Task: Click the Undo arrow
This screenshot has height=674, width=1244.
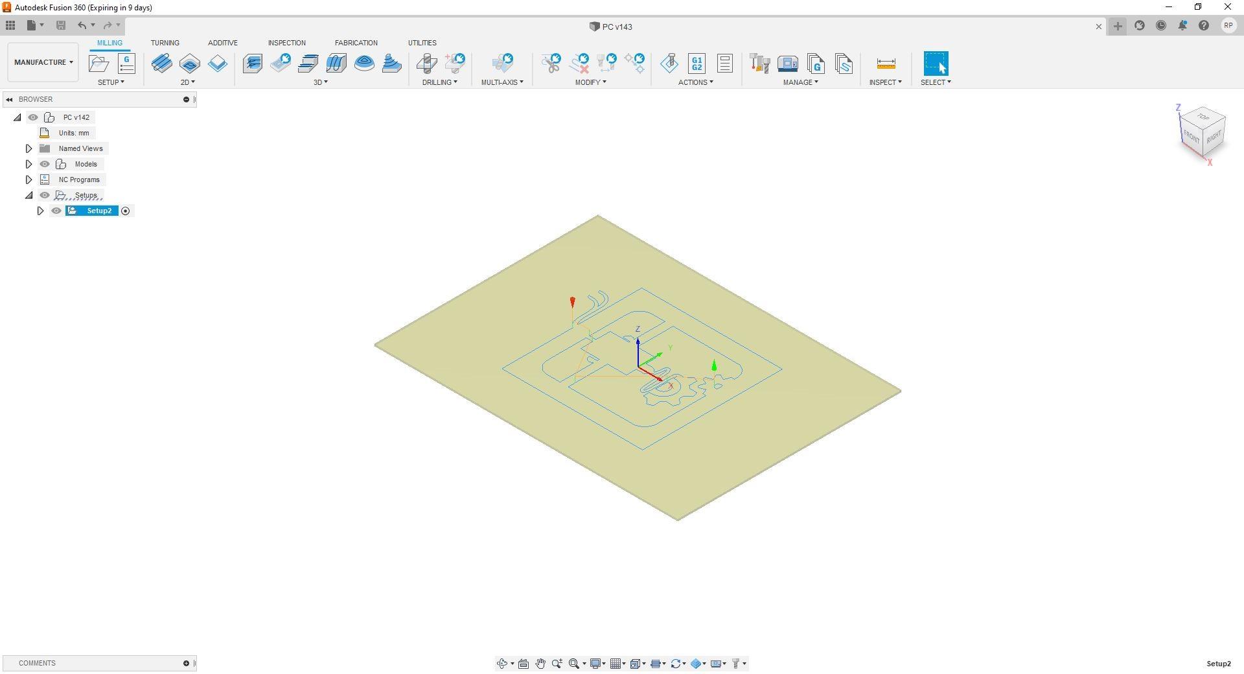Action: pos(82,25)
